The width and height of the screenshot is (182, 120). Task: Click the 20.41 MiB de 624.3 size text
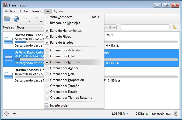29,56
